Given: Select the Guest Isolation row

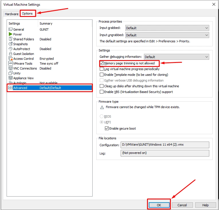Looking at the screenshot, I should click(x=50, y=54).
